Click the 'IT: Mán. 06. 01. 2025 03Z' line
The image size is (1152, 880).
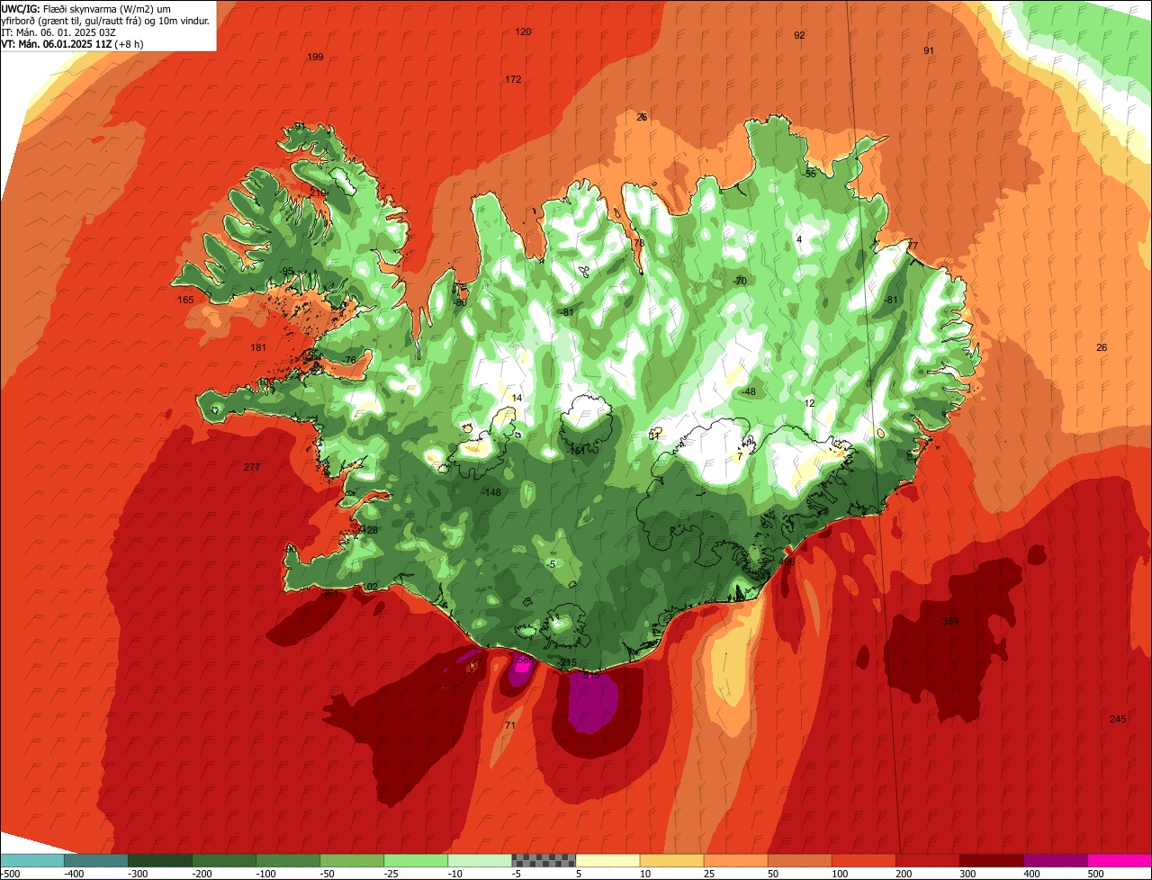point(58,31)
